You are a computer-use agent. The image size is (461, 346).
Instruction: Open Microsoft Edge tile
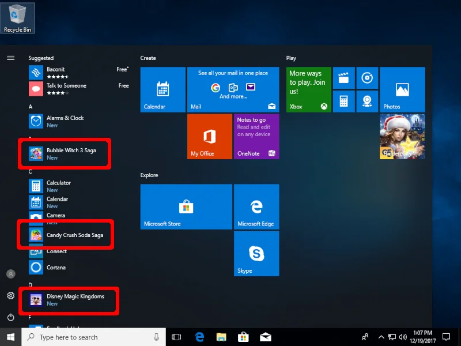click(256, 206)
